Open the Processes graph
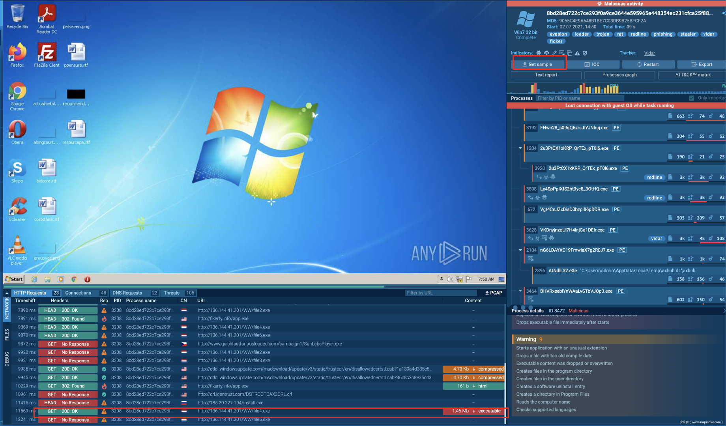The width and height of the screenshot is (726, 426). (619, 75)
